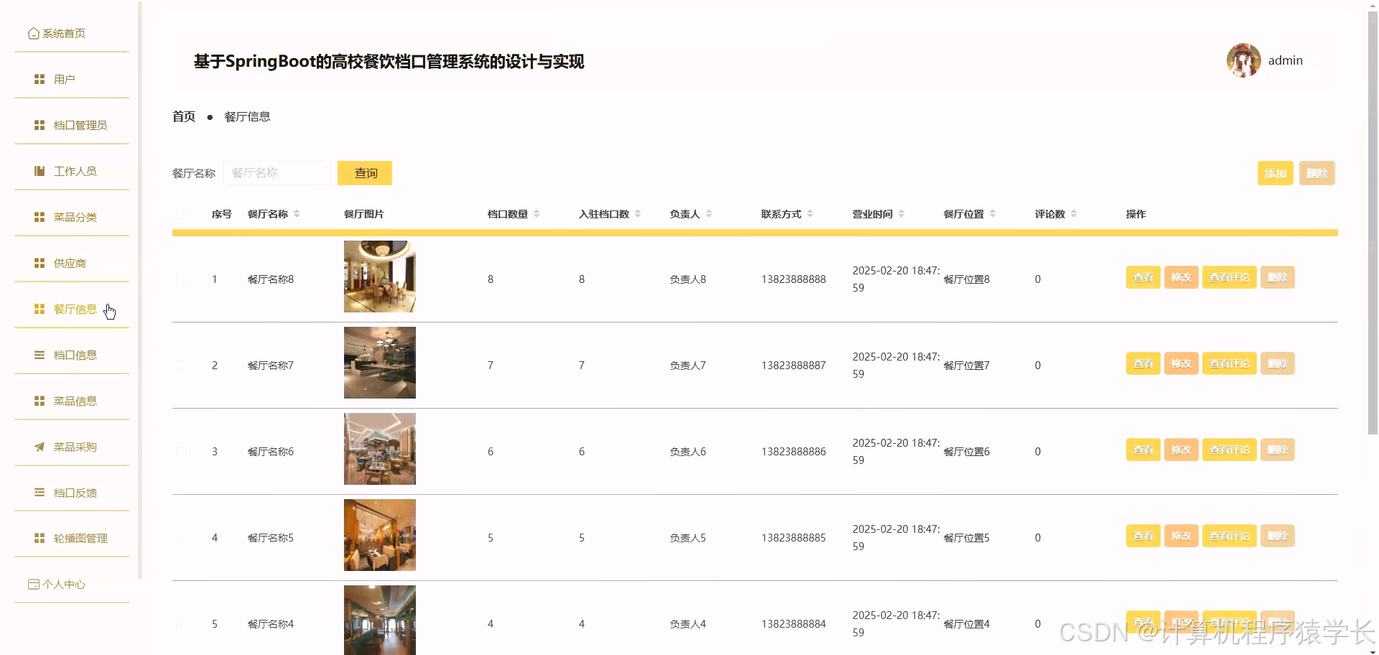This screenshot has height=655, width=1379.
Task: Click the 个人中心 icon at sidebar bottom
Action: point(33,585)
